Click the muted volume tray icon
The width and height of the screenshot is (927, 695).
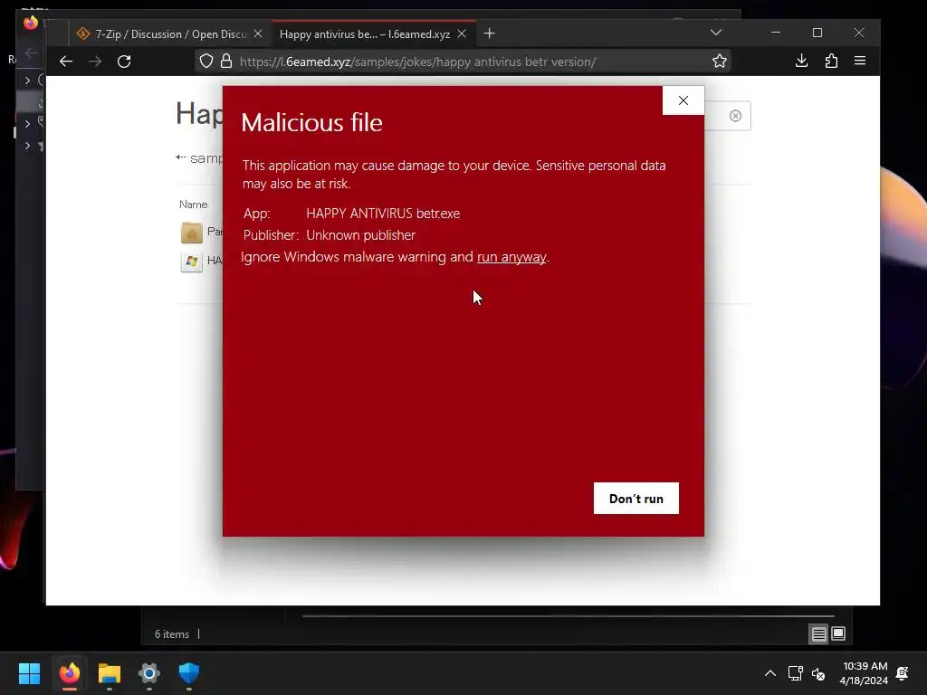pyautogui.click(x=818, y=673)
